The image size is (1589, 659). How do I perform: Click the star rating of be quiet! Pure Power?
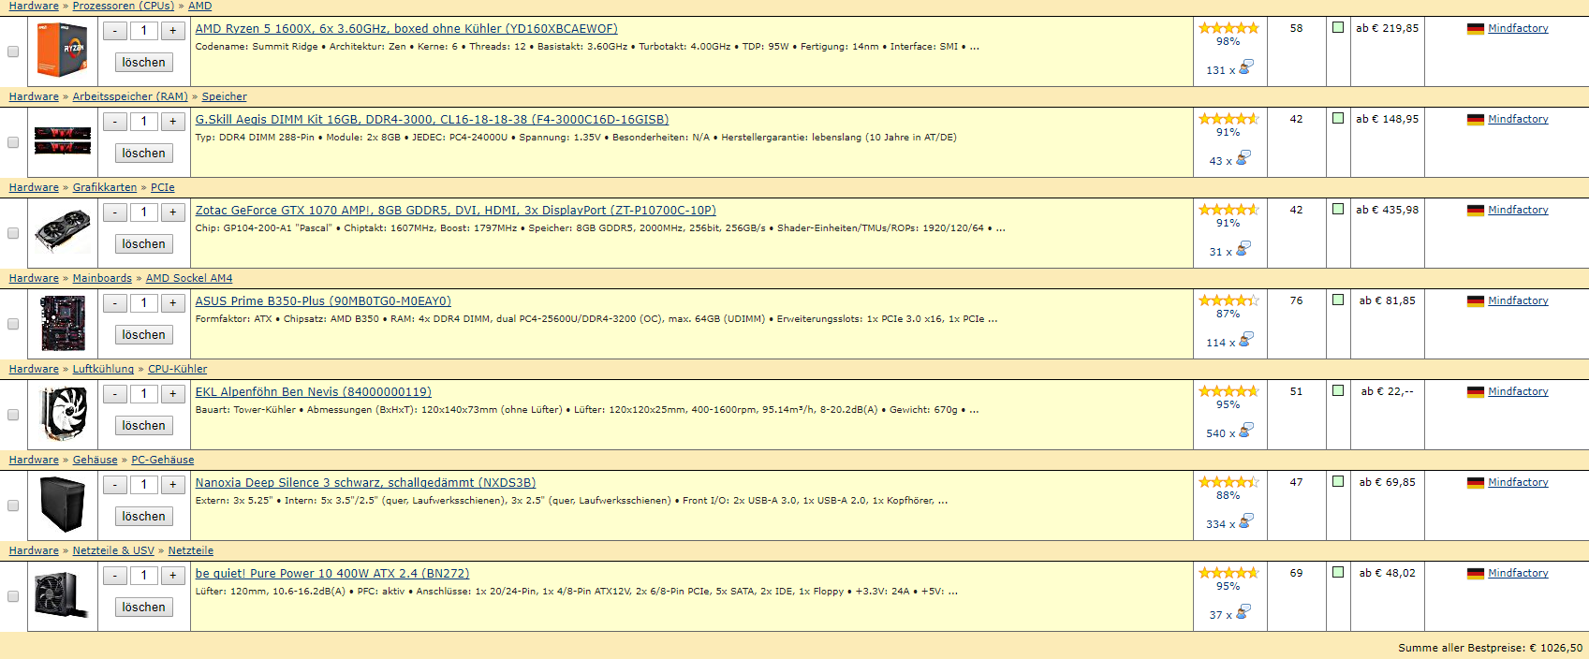[1229, 573]
